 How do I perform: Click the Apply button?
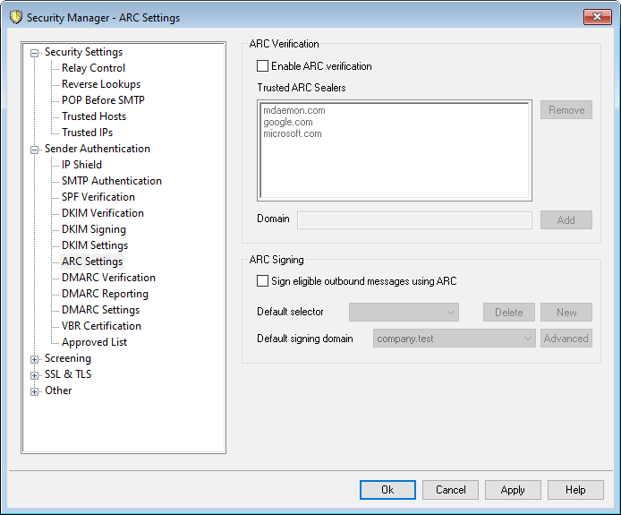pyautogui.click(x=513, y=490)
